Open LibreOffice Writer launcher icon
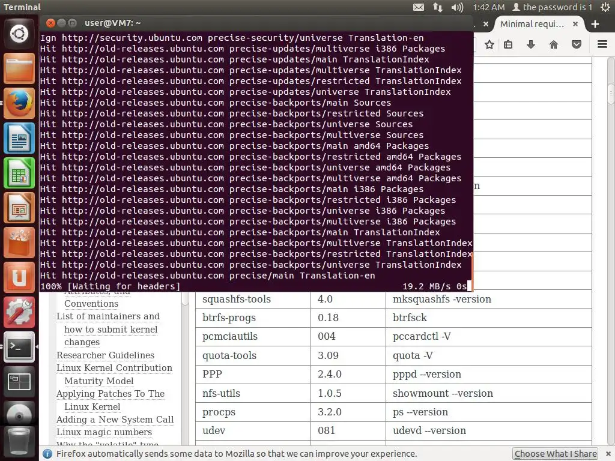 point(19,138)
